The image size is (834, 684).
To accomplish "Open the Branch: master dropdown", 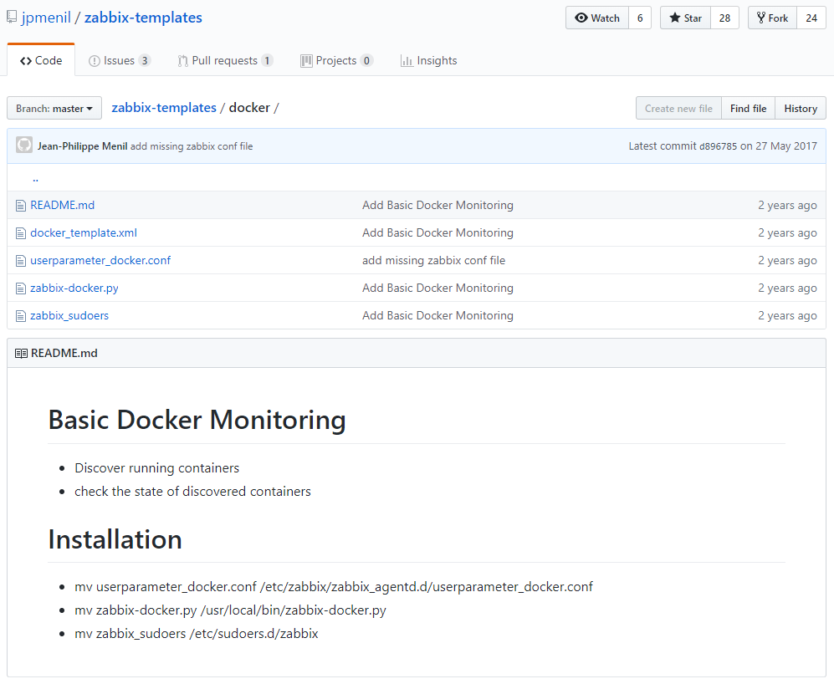I will pos(54,109).
